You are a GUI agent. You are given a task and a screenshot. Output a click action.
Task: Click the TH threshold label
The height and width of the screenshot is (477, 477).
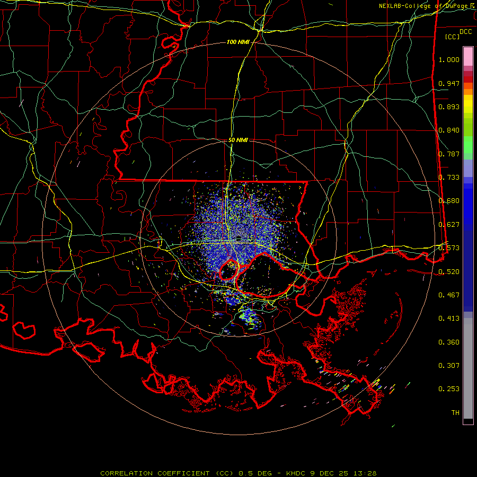click(x=455, y=413)
